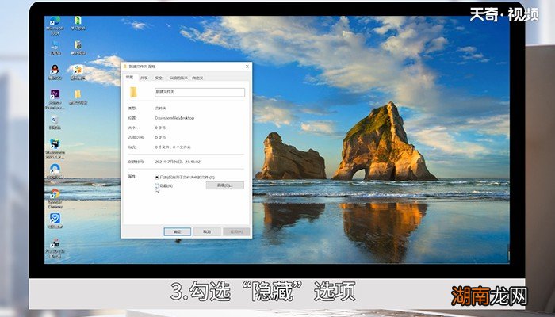The width and height of the screenshot is (555, 317).
Task: Close the folder properties dialog
Action: coord(247,67)
